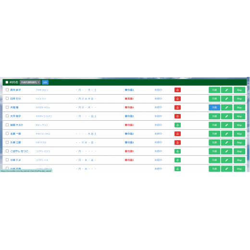Check the box for the セツ user row

7,99
